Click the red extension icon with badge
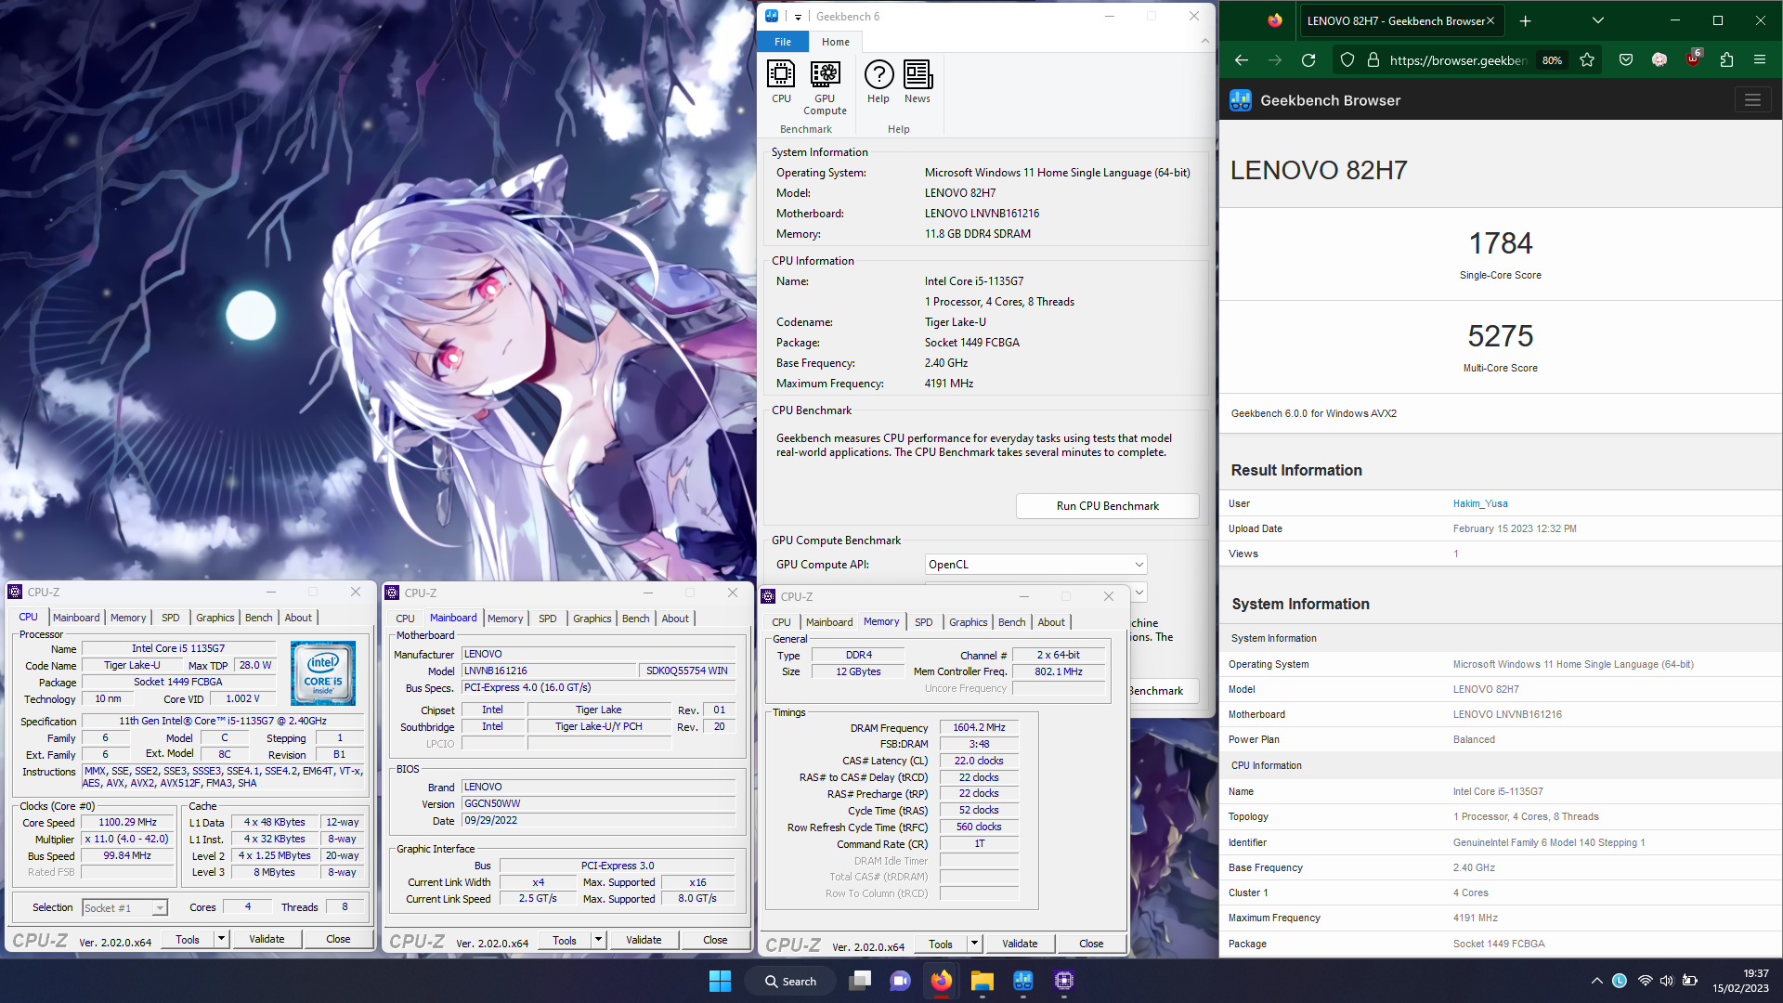 (1693, 59)
